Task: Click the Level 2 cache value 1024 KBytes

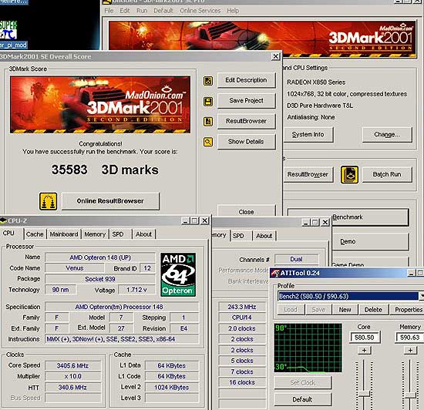Action: tap(172, 388)
